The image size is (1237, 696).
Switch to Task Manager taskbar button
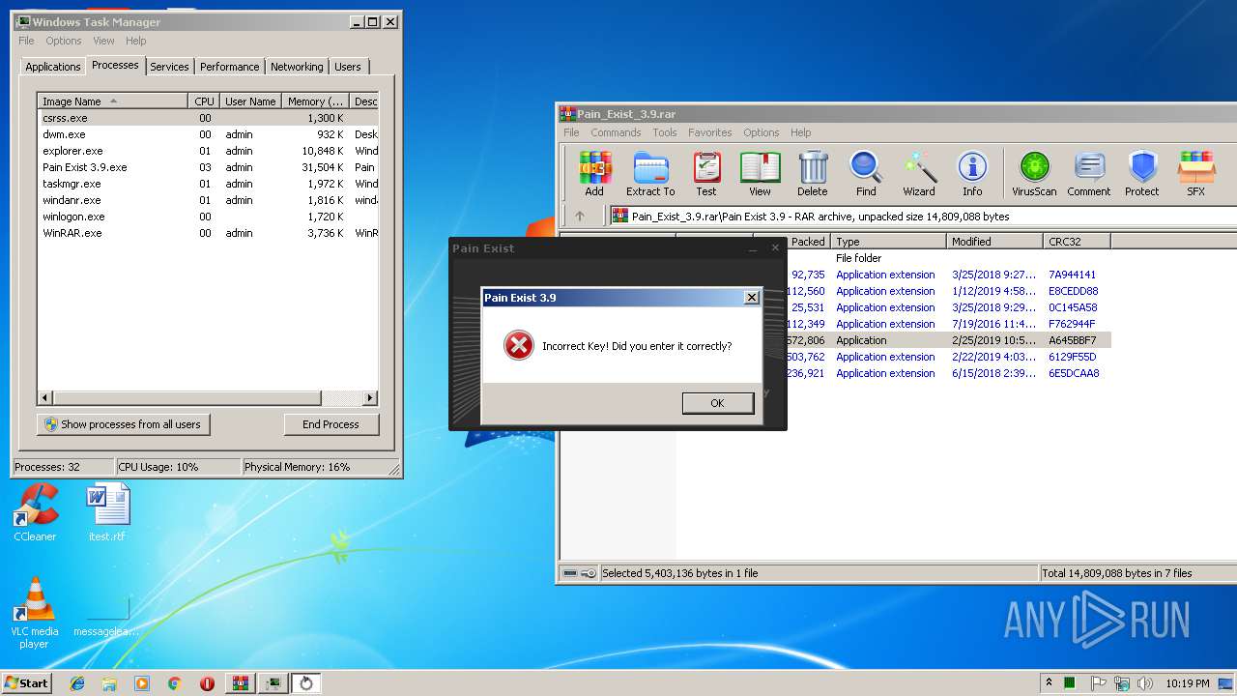[273, 683]
